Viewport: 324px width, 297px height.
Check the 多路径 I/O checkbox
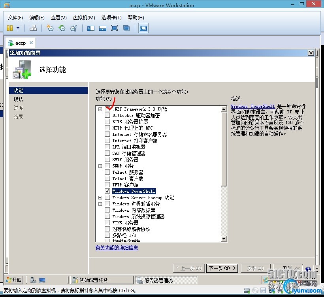pyautogui.click(x=107, y=235)
